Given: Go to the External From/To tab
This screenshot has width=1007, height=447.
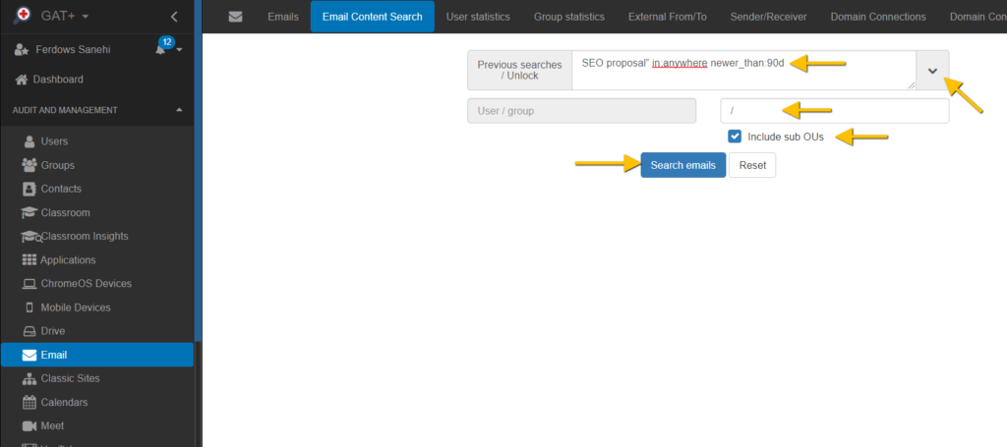Looking at the screenshot, I should point(668,17).
